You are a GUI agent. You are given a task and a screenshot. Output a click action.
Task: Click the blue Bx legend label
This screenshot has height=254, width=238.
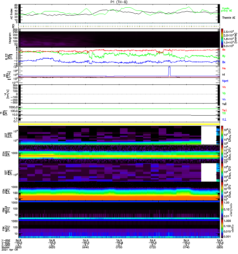tap(224, 62)
